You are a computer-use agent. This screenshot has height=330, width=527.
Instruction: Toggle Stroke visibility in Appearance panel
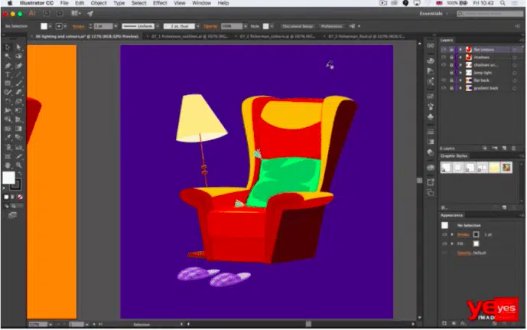(x=444, y=234)
